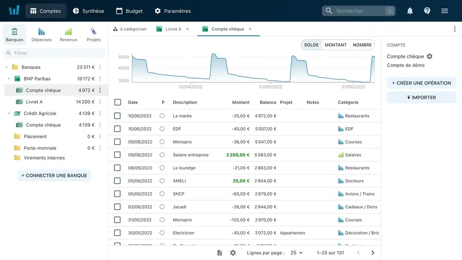Open the hamburger menu in top bar
Screen dimensions: 462x260
coord(444,11)
